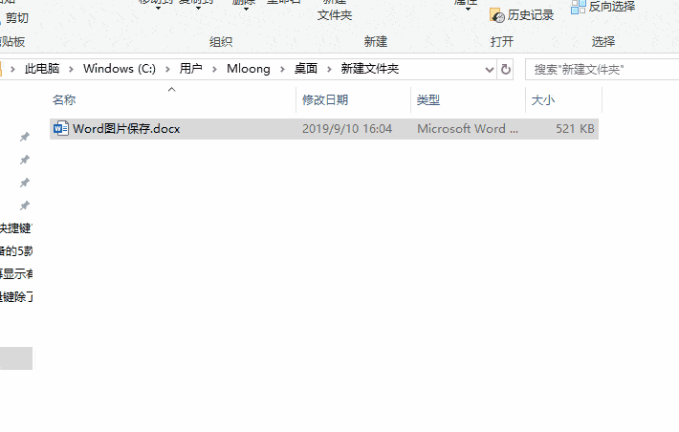Click the 反向选择 invert selection icon
The height and width of the screenshot is (432, 679).
578,7
